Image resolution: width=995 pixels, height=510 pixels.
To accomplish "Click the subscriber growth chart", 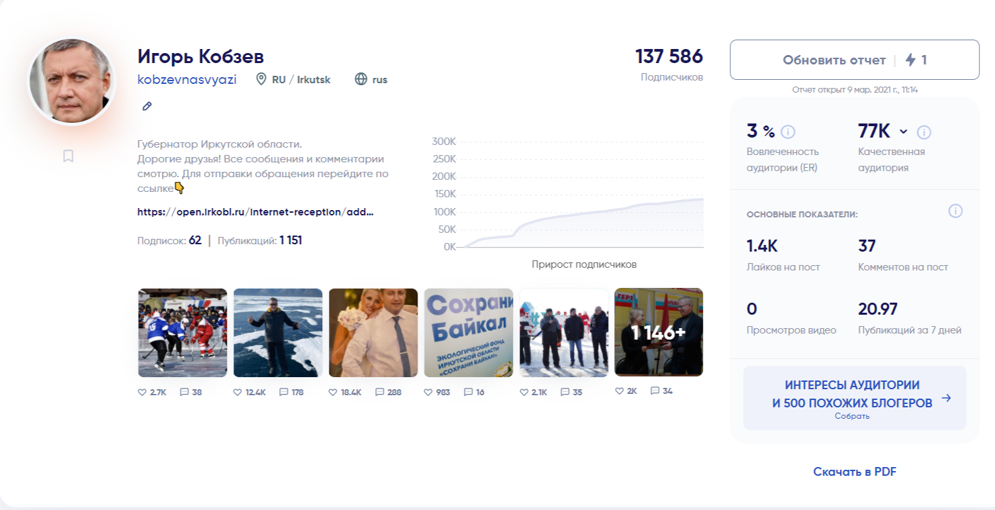I will 568,193.
